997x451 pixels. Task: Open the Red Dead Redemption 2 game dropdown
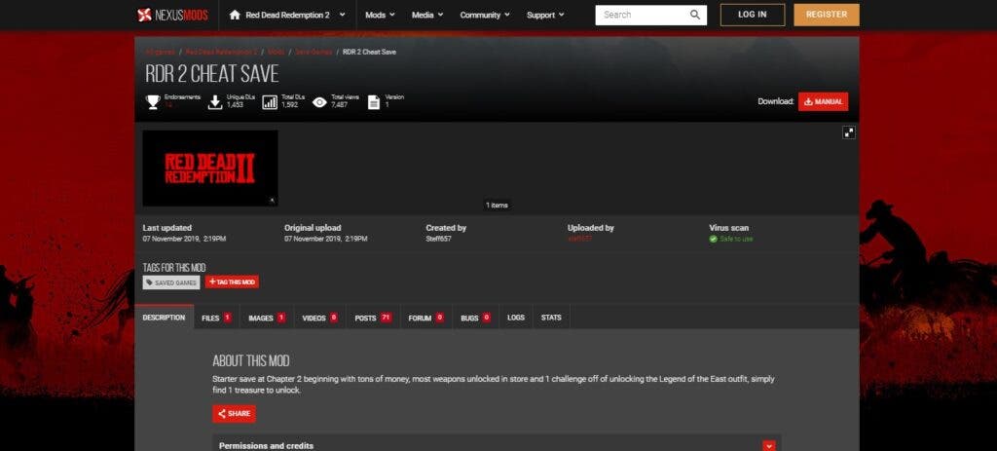point(287,15)
